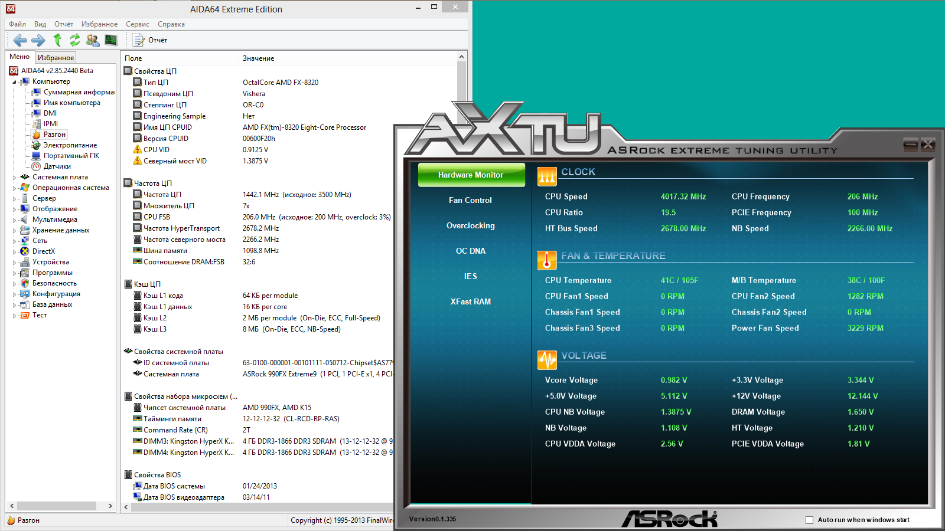Expand the Мультимедиа tree node
Screen dimensions: 945x531
point(14,219)
